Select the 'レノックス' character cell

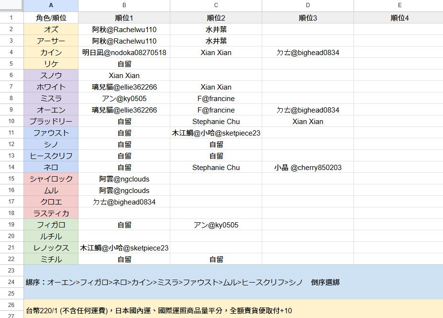(x=51, y=248)
